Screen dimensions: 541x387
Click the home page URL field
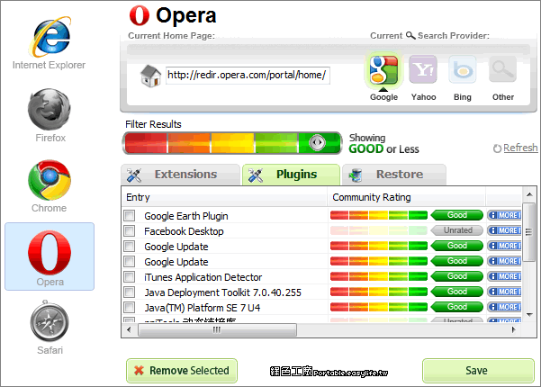pos(247,76)
